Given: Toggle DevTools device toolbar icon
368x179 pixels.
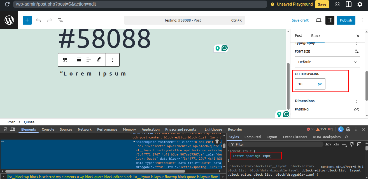Looking at the screenshot, I should pyautogui.click(x=13, y=129).
